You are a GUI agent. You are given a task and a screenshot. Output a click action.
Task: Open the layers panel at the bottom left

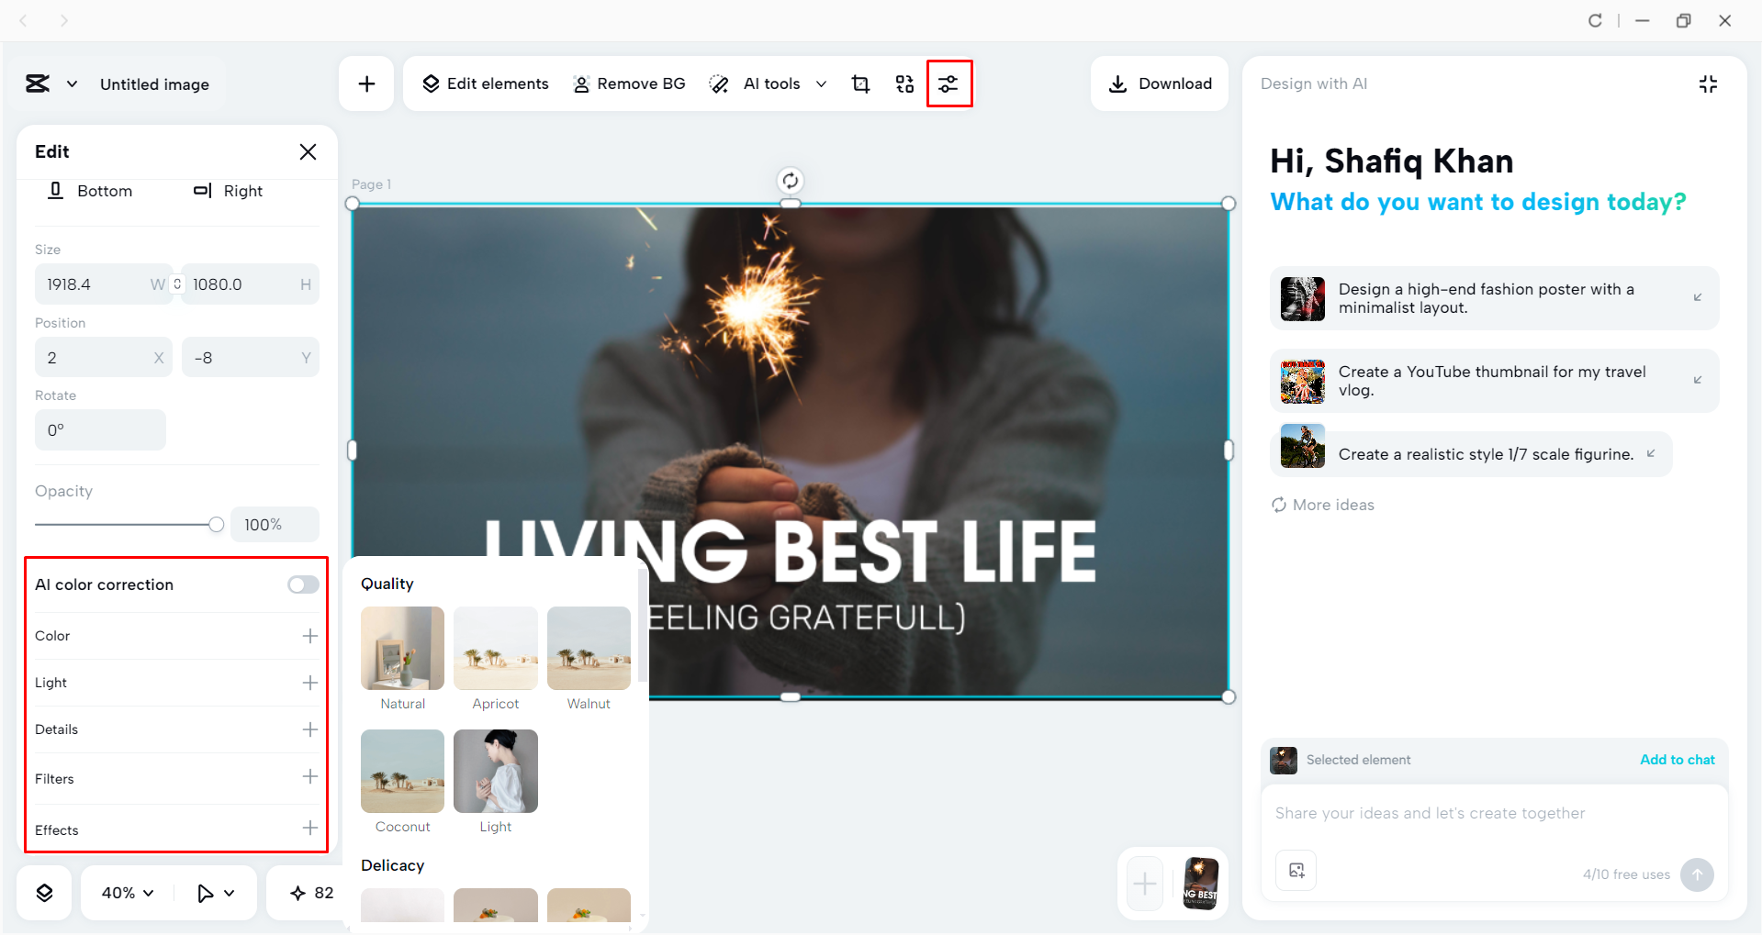point(43,891)
